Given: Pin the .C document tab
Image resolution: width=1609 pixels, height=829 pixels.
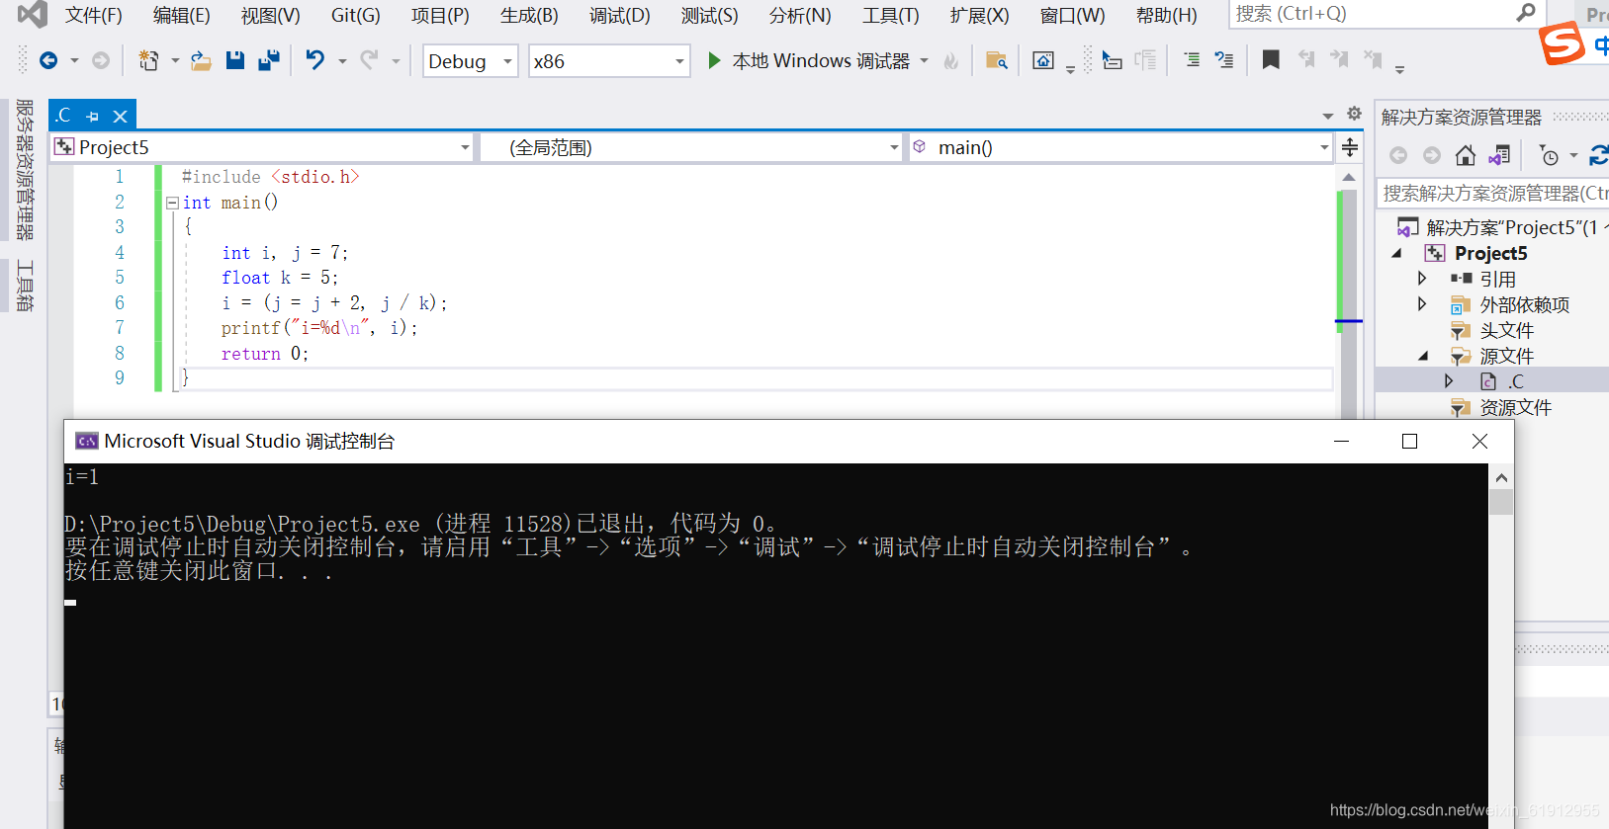Looking at the screenshot, I should point(93,117).
